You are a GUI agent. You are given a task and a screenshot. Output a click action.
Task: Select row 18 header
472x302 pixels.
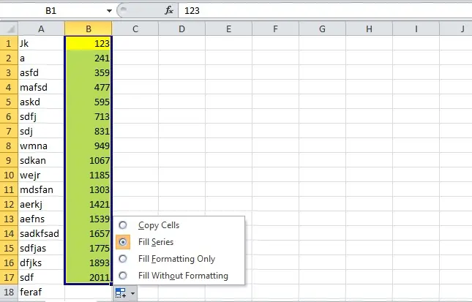(9, 292)
